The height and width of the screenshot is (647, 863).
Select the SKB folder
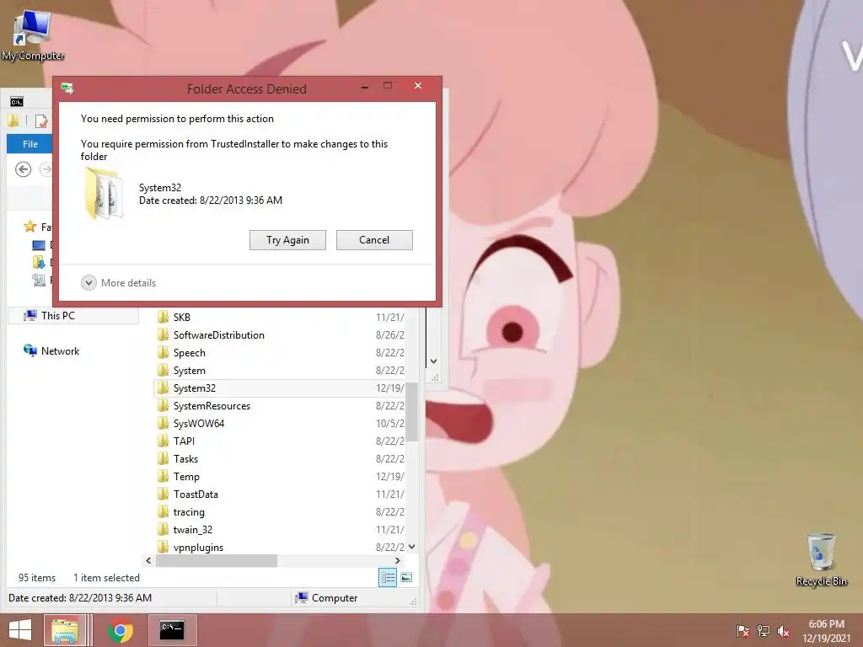tap(281, 318)
